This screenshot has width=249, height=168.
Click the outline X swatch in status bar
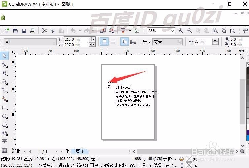click(x=189, y=165)
